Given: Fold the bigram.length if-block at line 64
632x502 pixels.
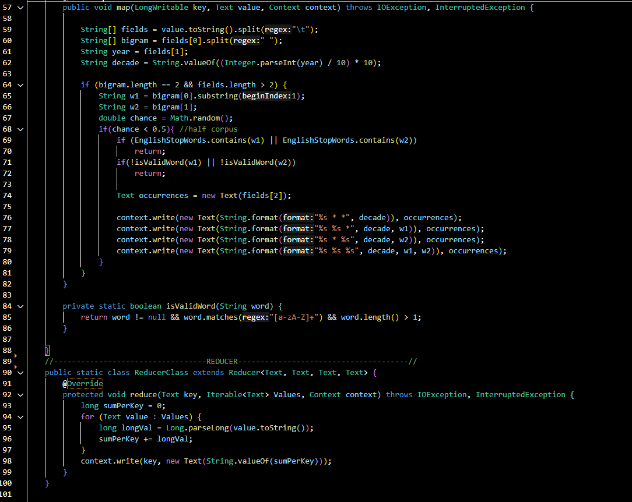Looking at the screenshot, I should point(20,85).
